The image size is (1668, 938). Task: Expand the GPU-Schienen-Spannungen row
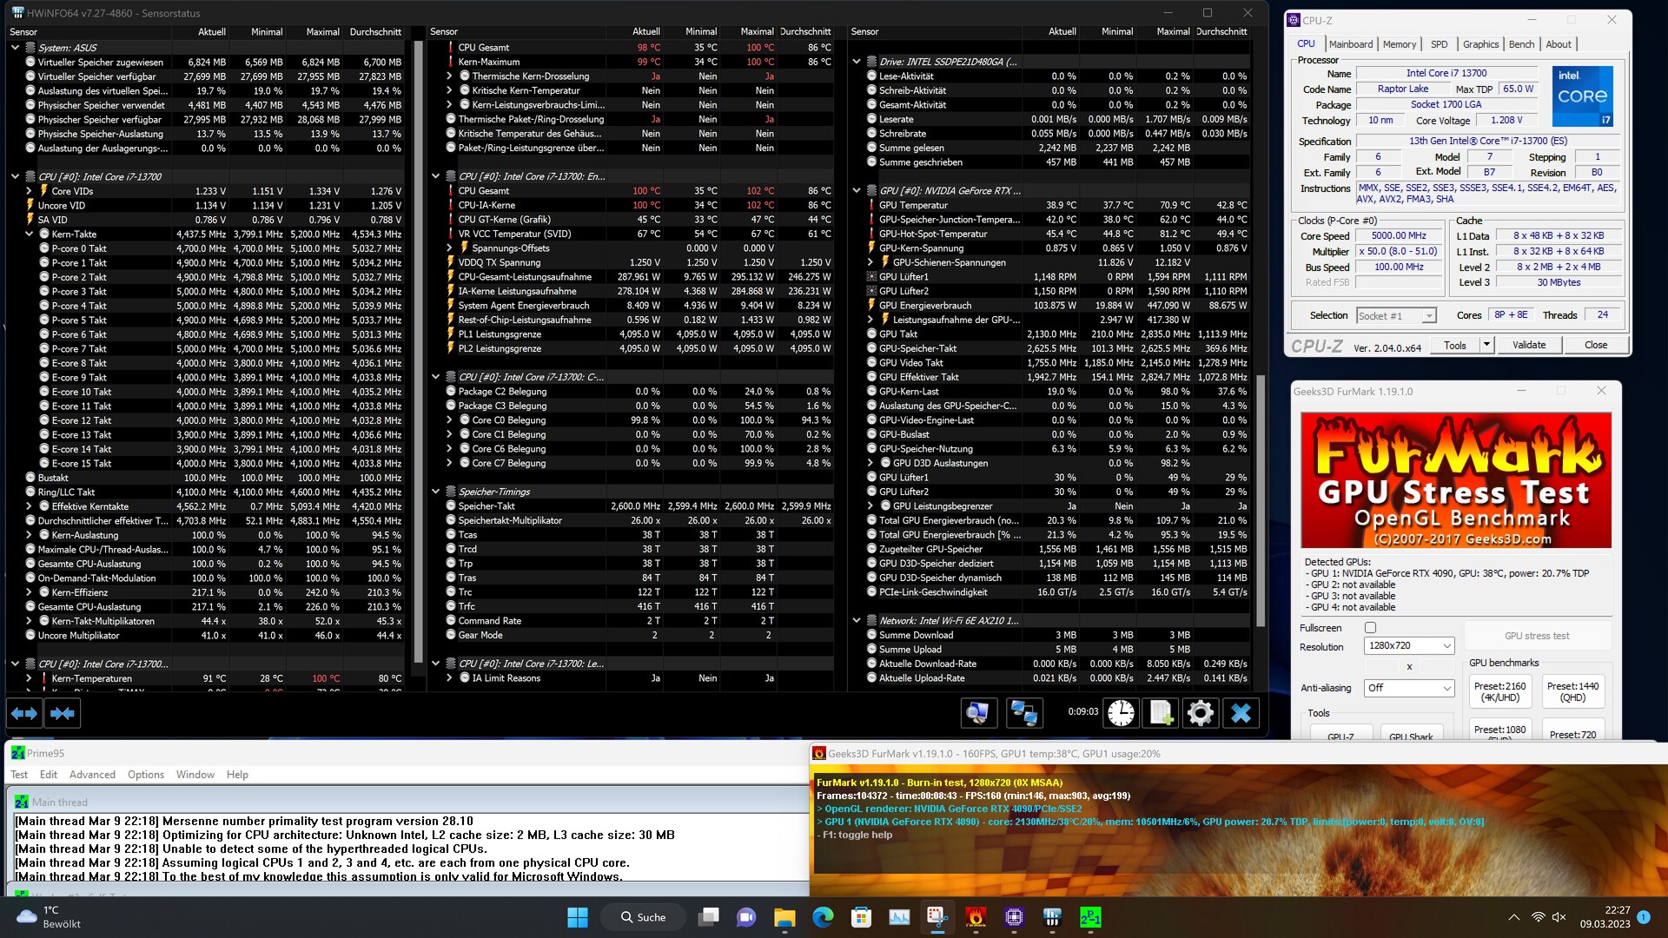click(870, 262)
